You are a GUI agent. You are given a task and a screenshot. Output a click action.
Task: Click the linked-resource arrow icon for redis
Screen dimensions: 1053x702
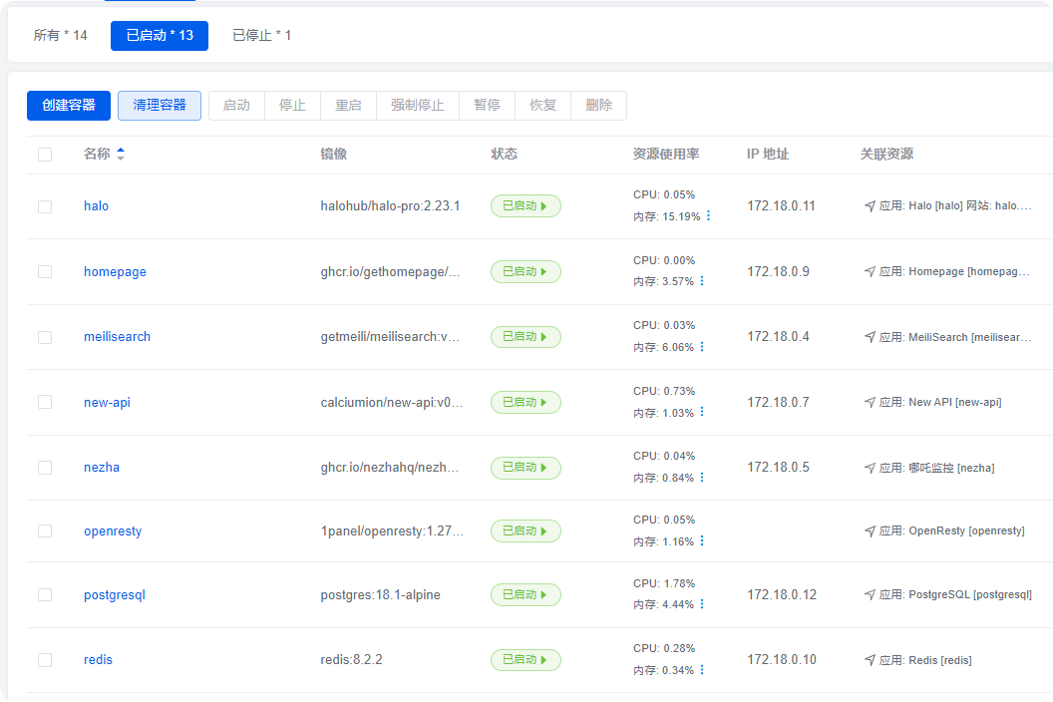(870, 659)
